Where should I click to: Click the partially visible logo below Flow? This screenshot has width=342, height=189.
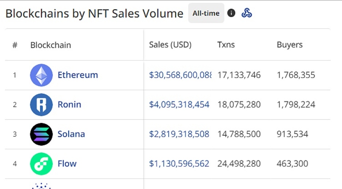41,186
